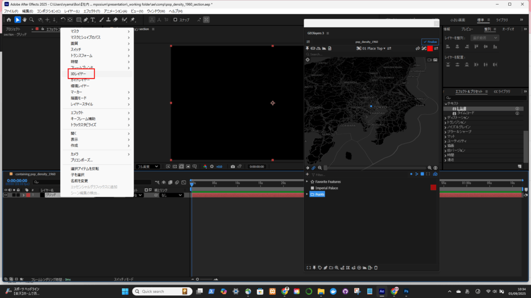Click the Home icon in toolbar

point(9,20)
